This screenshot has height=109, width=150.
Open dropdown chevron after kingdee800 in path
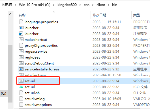(x=80, y=5)
